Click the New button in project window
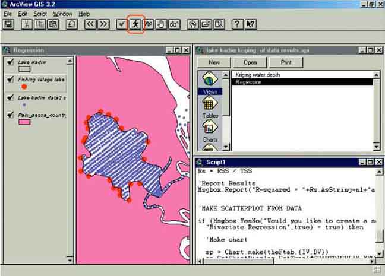 [x=214, y=62]
